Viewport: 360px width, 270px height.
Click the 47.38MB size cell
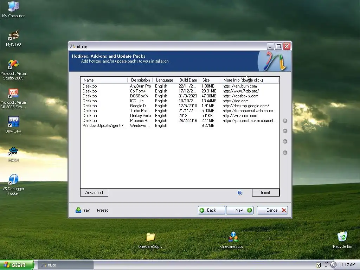[209, 96]
